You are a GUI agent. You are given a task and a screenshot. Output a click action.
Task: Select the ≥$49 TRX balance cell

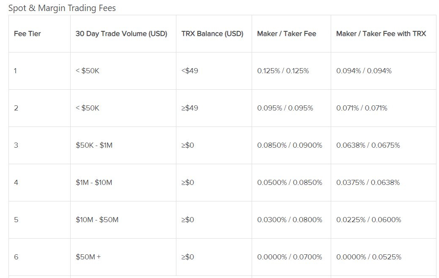pyautogui.click(x=189, y=108)
